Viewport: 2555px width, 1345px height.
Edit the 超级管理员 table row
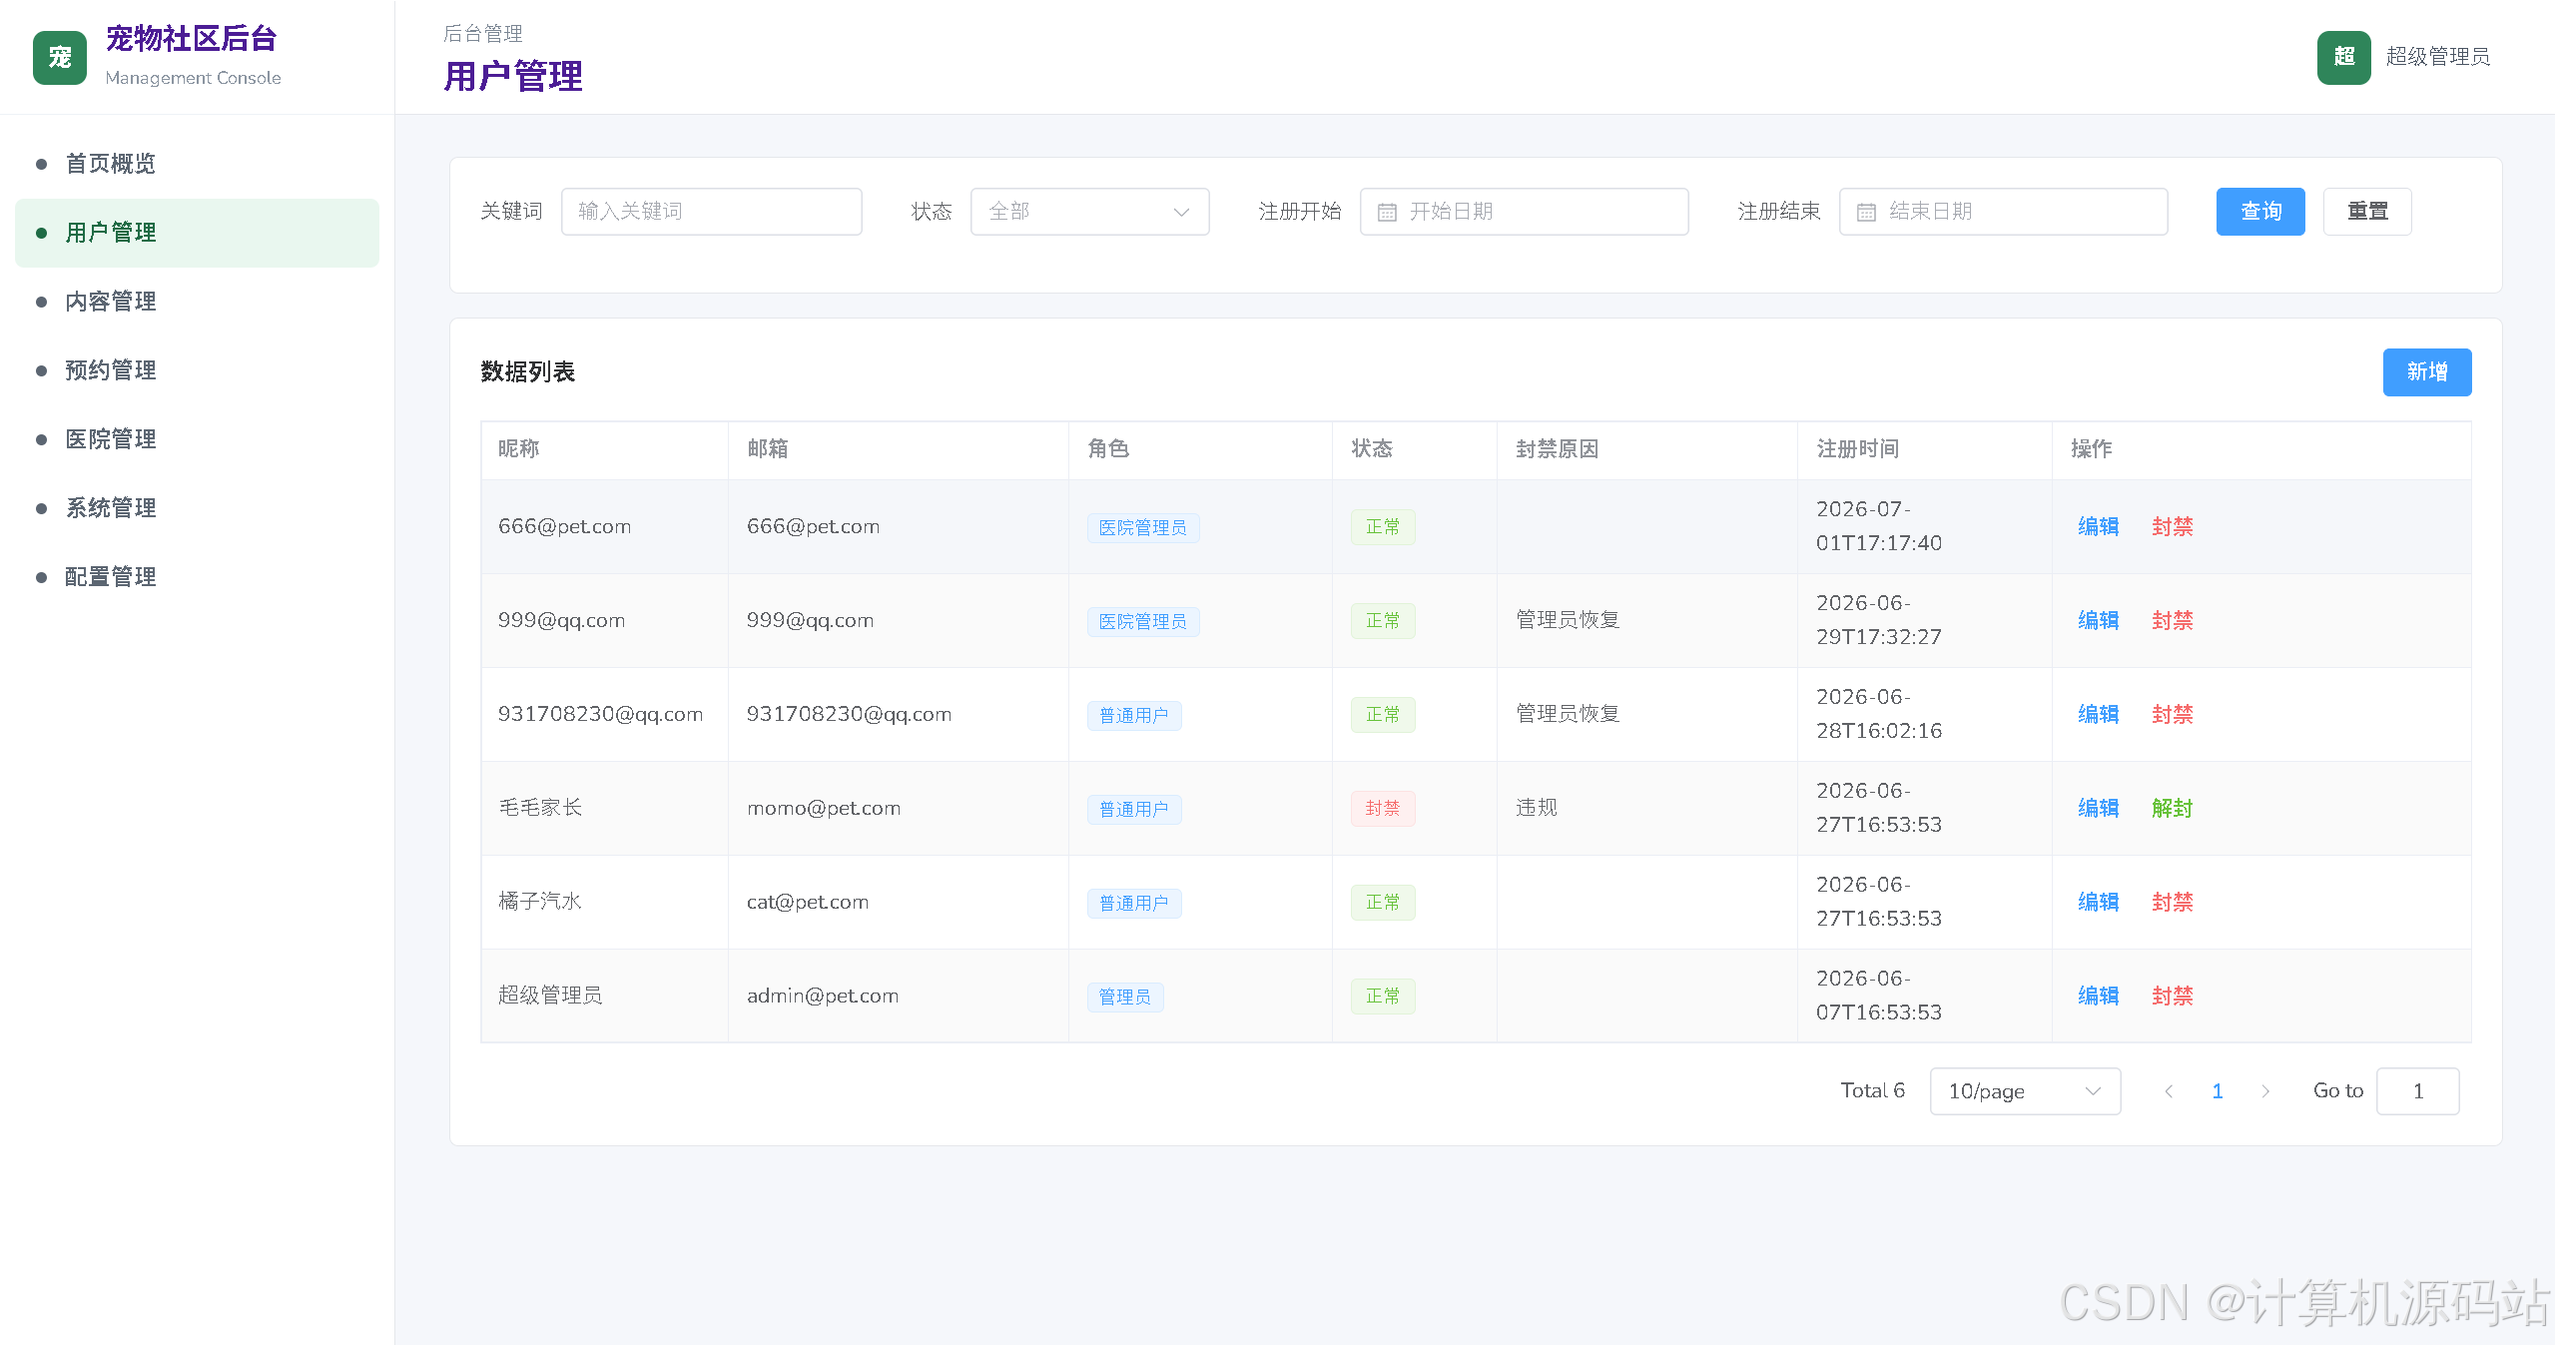click(2098, 997)
